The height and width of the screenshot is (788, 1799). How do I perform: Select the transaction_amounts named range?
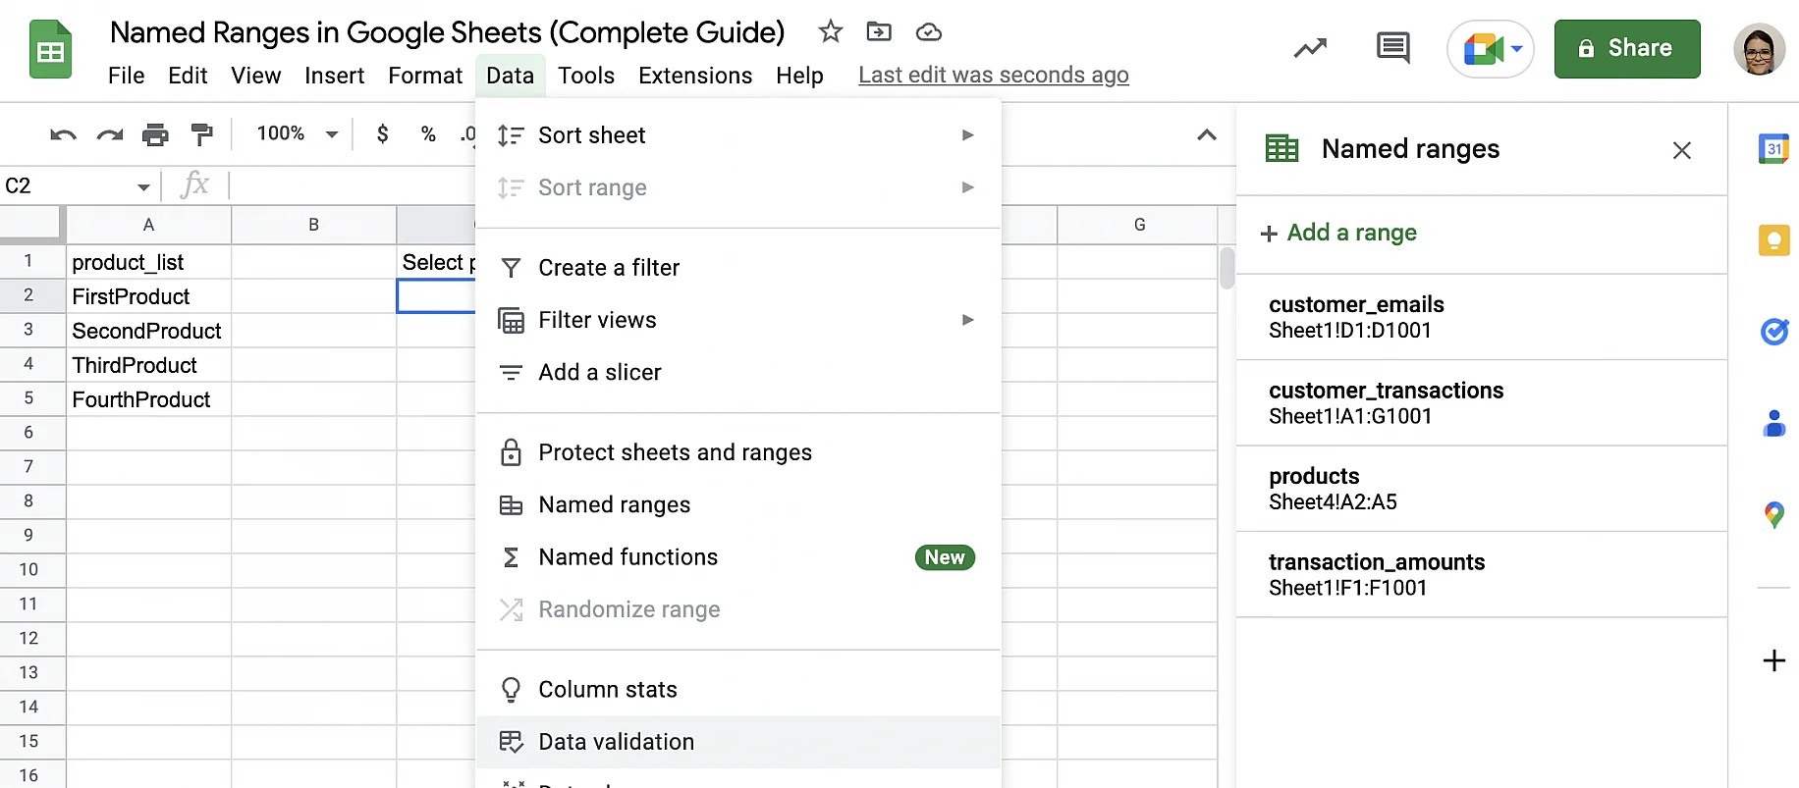(x=1481, y=575)
